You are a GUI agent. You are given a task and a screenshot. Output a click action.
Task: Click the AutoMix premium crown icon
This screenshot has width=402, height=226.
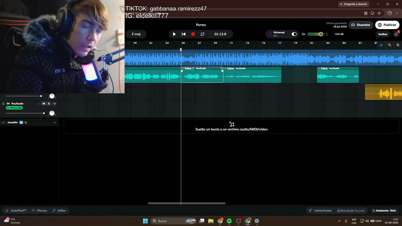(26, 122)
